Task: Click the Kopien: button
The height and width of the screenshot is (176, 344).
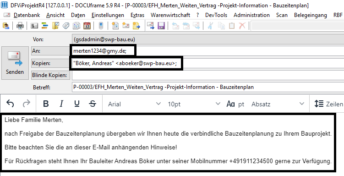Action: (x=50, y=63)
